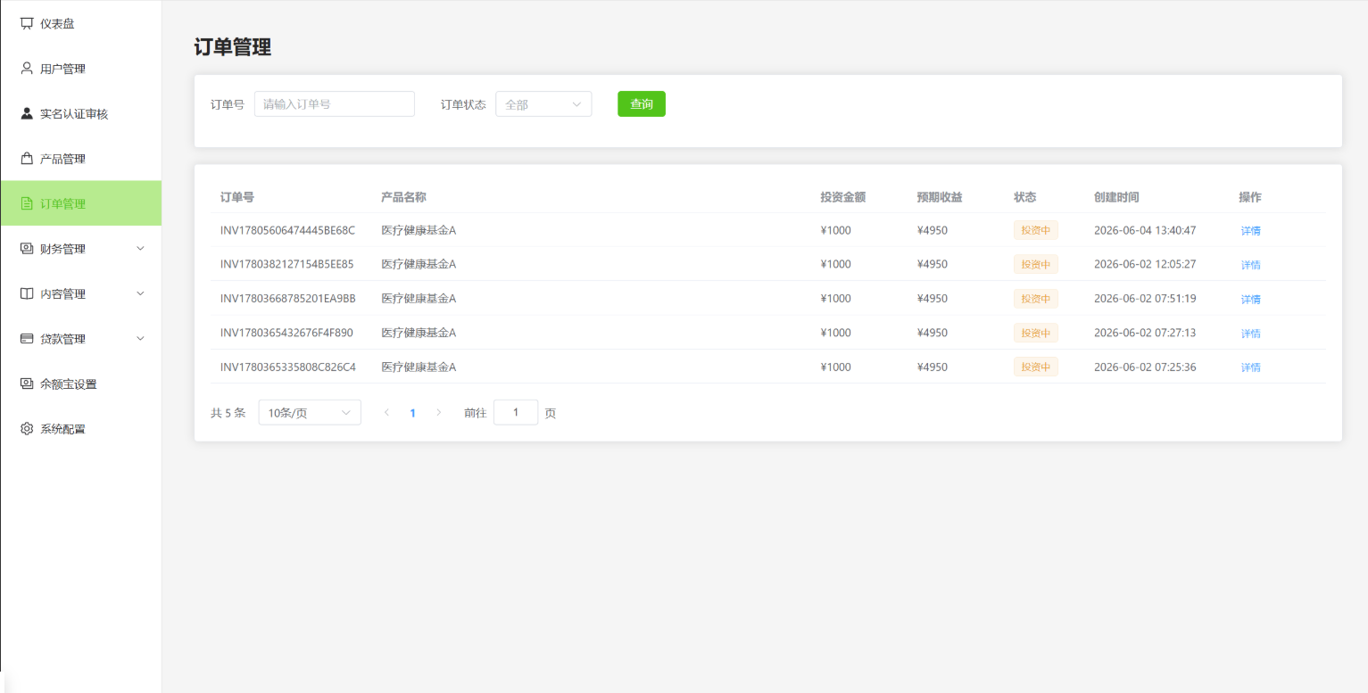Click the green 查询 button
Viewport: 1368px width, 693px height.
642,103
